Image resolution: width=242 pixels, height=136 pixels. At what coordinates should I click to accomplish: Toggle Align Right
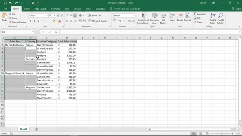click(x=75, y=21)
